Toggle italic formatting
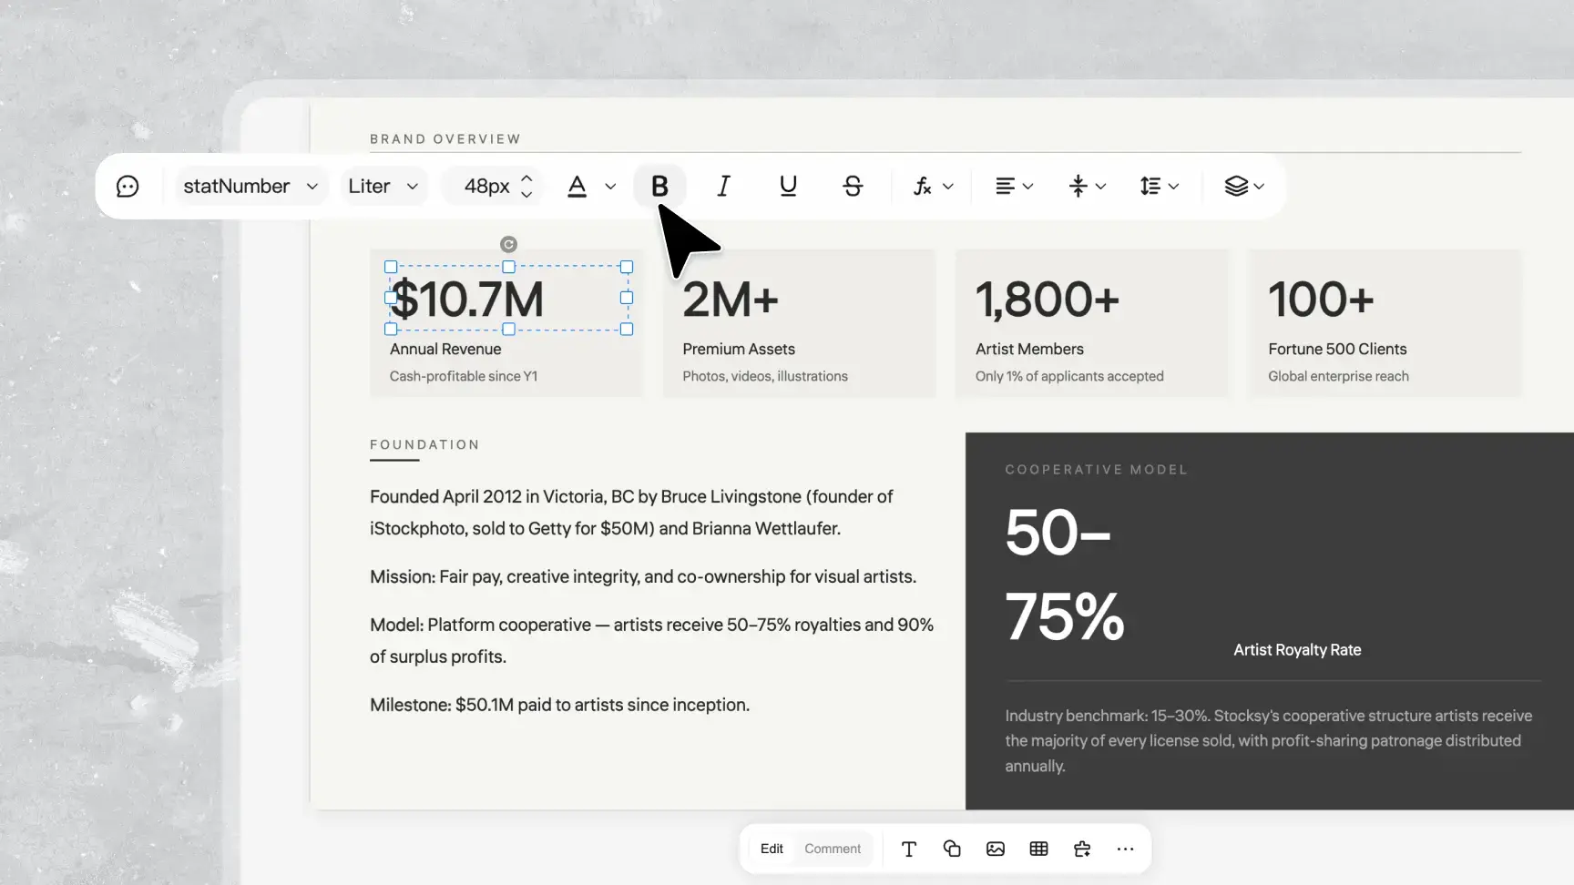1574x885 pixels. (723, 186)
